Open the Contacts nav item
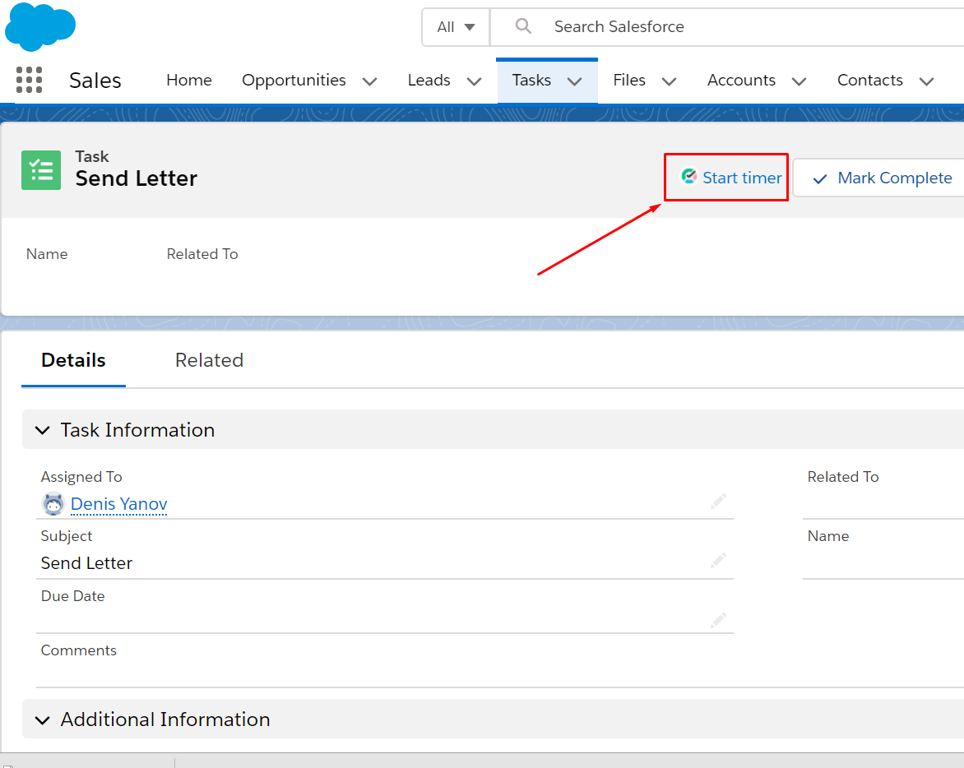 (x=870, y=80)
